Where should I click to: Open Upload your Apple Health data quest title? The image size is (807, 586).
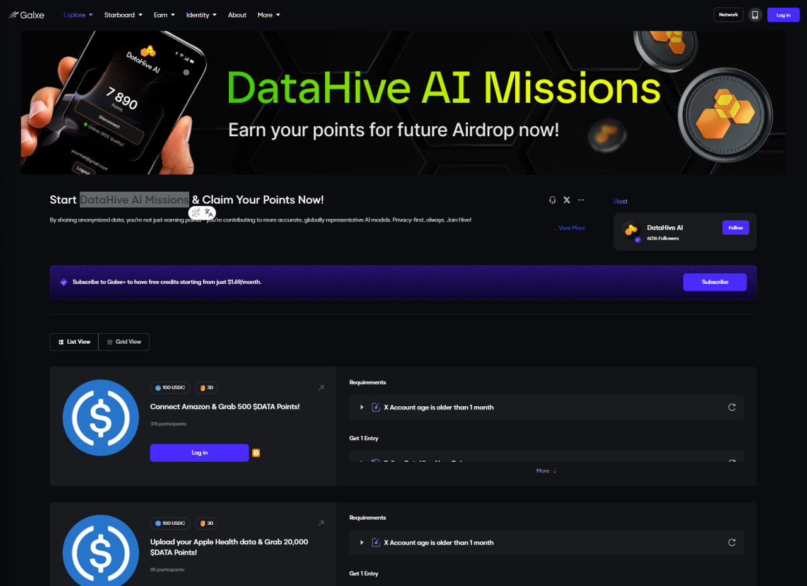pos(229,547)
